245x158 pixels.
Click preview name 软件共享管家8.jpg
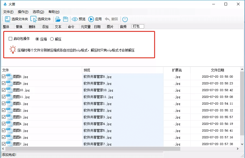point(98,77)
